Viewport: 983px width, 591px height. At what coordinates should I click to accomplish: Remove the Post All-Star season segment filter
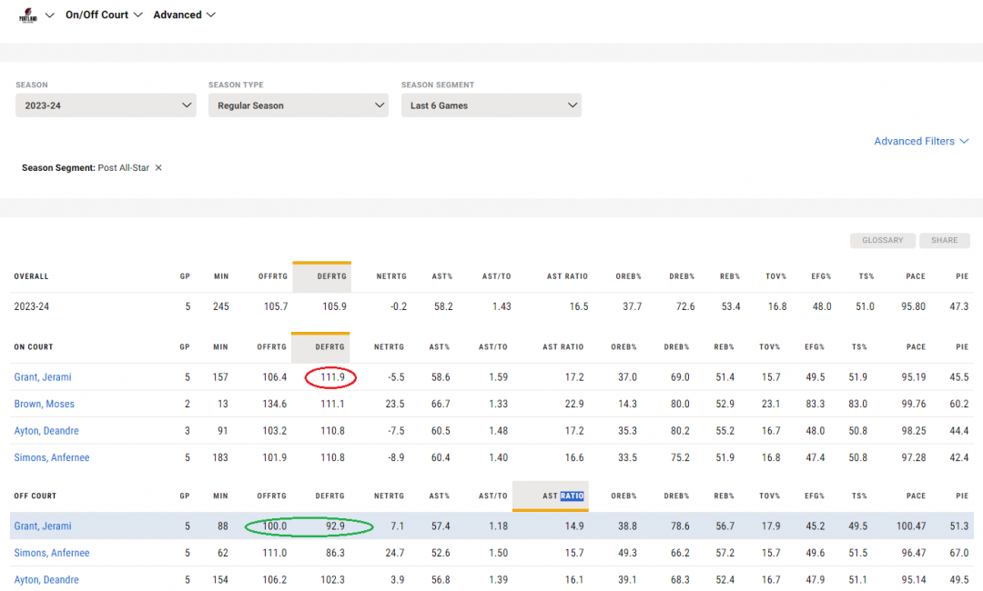[x=158, y=168]
